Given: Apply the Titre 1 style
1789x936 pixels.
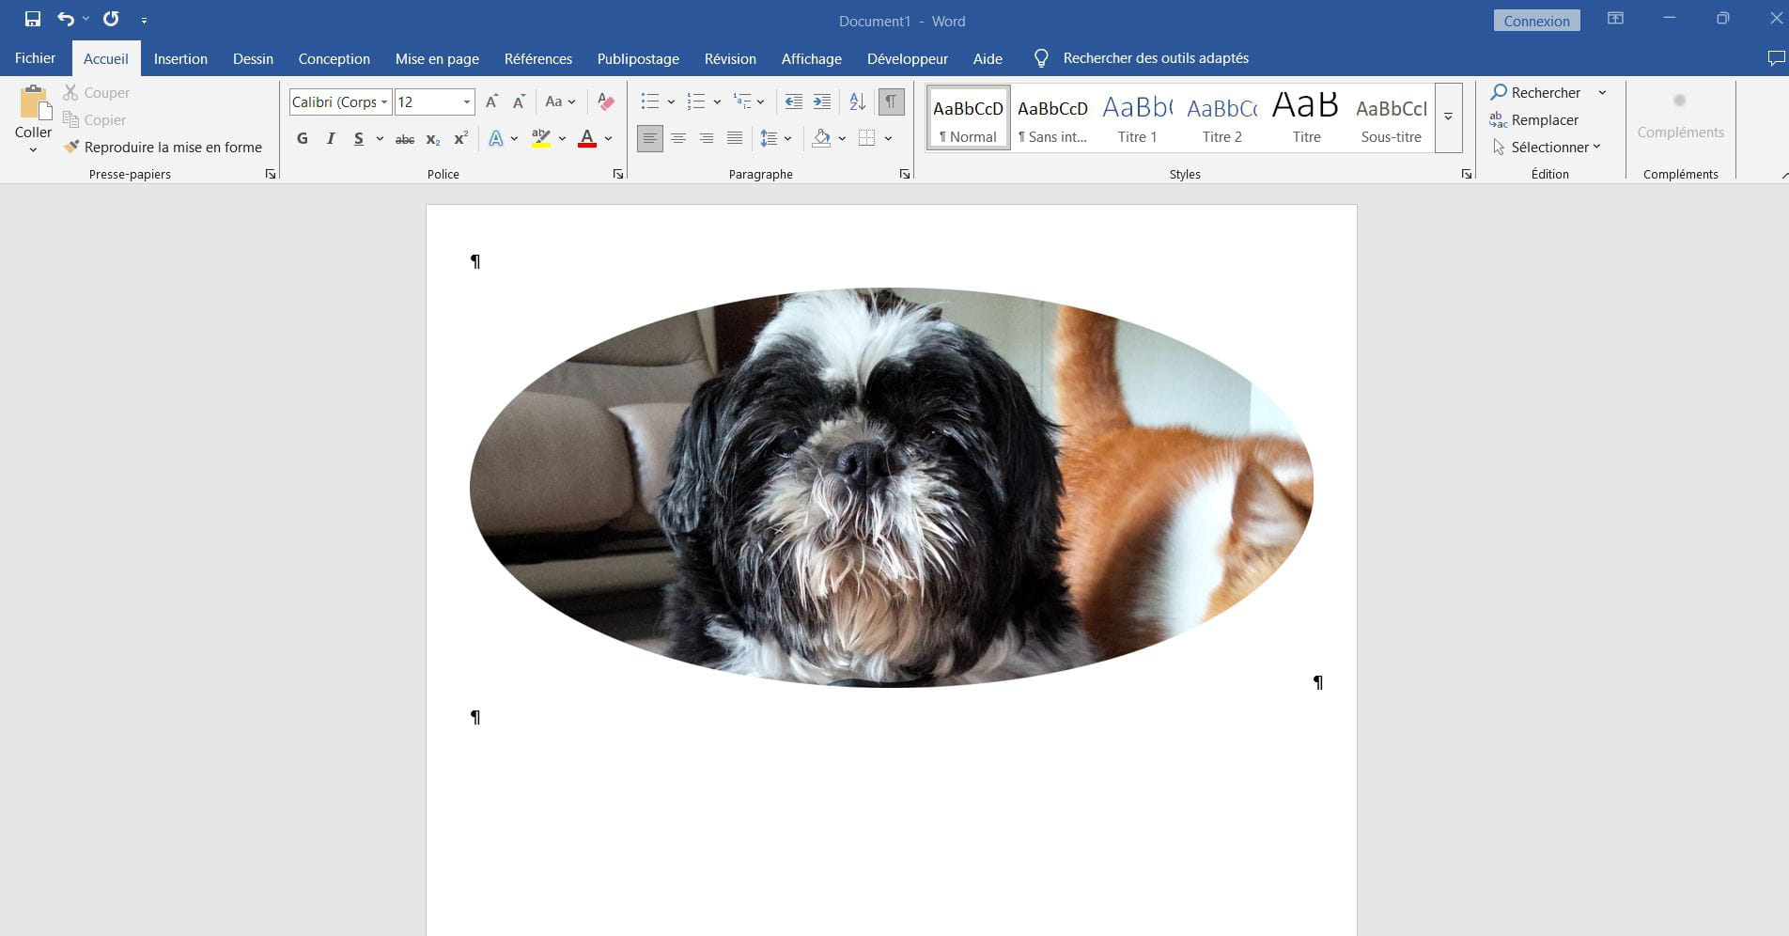Looking at the screenshot, I should (1137, 117).
